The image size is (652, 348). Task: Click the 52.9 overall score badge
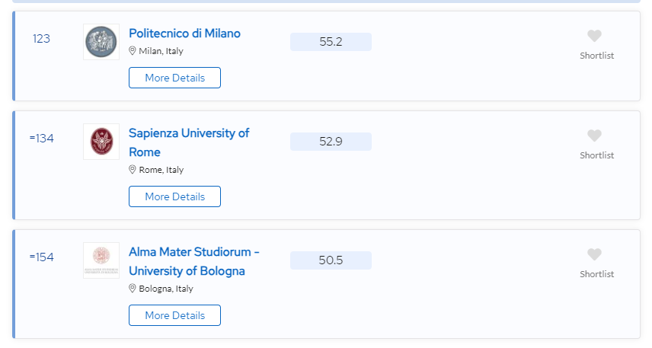[331, 142]
